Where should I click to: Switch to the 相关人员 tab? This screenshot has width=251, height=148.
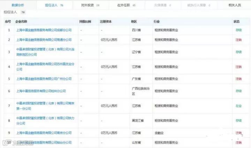click(x=235, y=5)
